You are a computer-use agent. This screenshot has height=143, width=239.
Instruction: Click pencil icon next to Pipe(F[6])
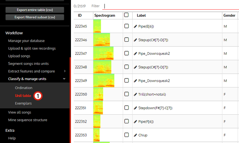click(135, 121)
